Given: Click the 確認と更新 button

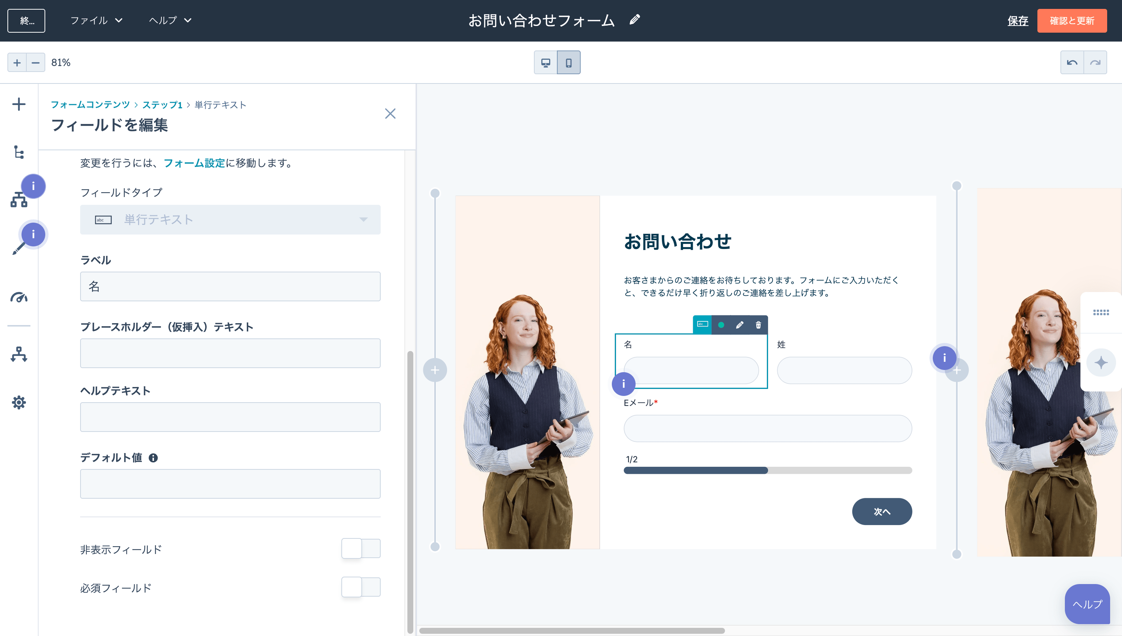Looking at the screenshot, I should pos(1072,20).
